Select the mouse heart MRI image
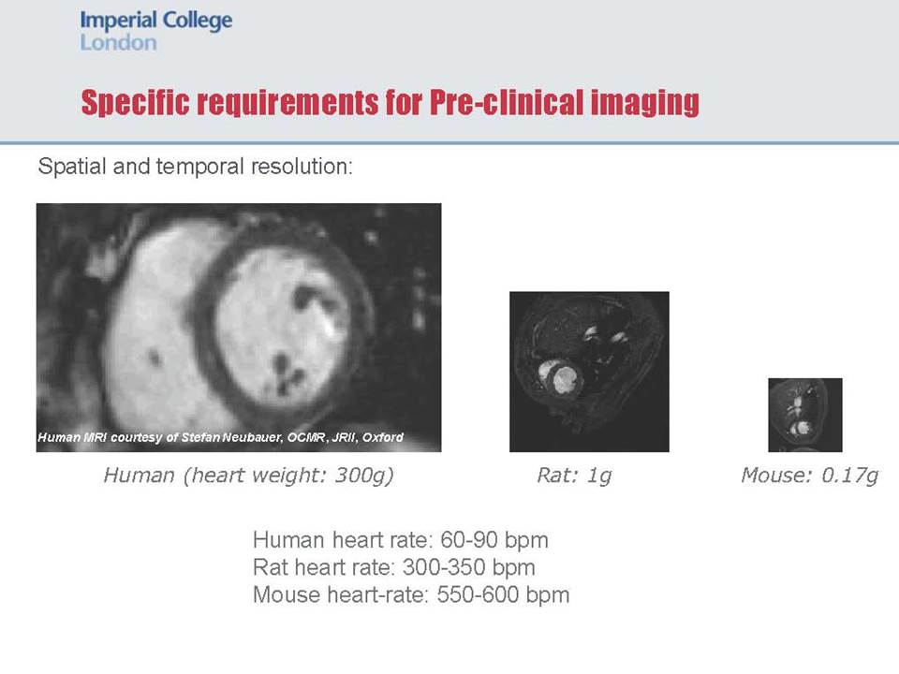This screenshot has width=899, height=674. tap(805, 415)
